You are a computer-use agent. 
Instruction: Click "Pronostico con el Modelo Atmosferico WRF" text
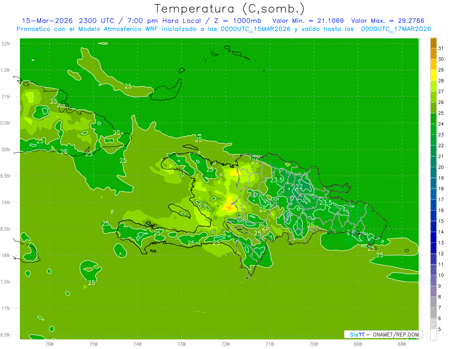pyautogui.click(x=88, y=29)
